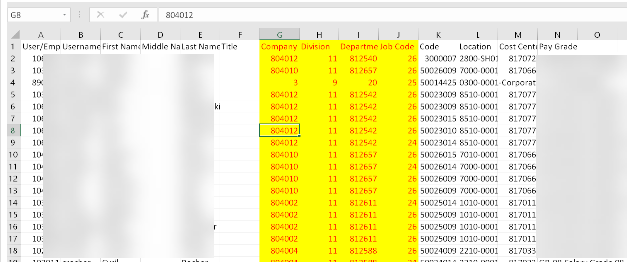627x262 pixels.
Task: Click Code cell with value 50023015
Action: (438, 118)
